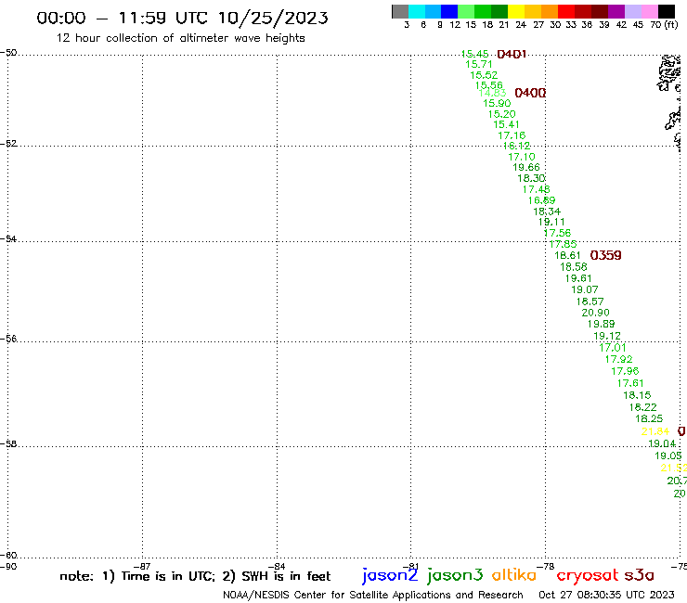The image size is (687, 603).
Task: Click the gray swatch in the color legend
Action: click(400, 11)
